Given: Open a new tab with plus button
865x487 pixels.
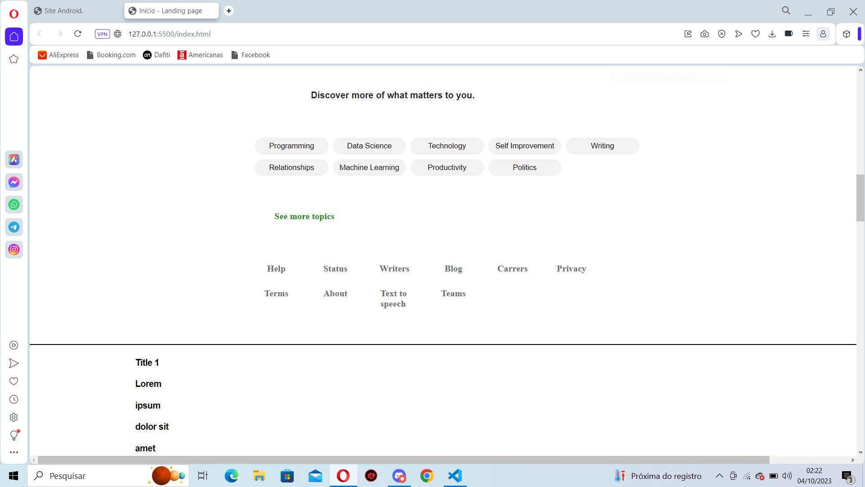Looking at the screenshot, I should click(x=229, y=10).
